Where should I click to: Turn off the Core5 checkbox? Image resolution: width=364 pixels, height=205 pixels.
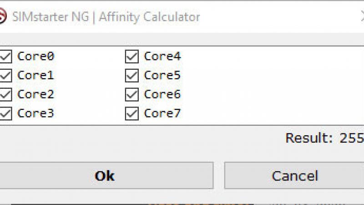point(131,75)
